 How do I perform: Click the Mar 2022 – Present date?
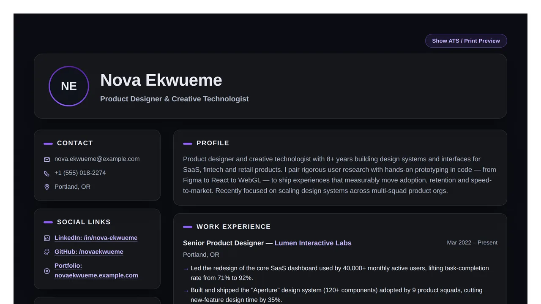(472, 242)
